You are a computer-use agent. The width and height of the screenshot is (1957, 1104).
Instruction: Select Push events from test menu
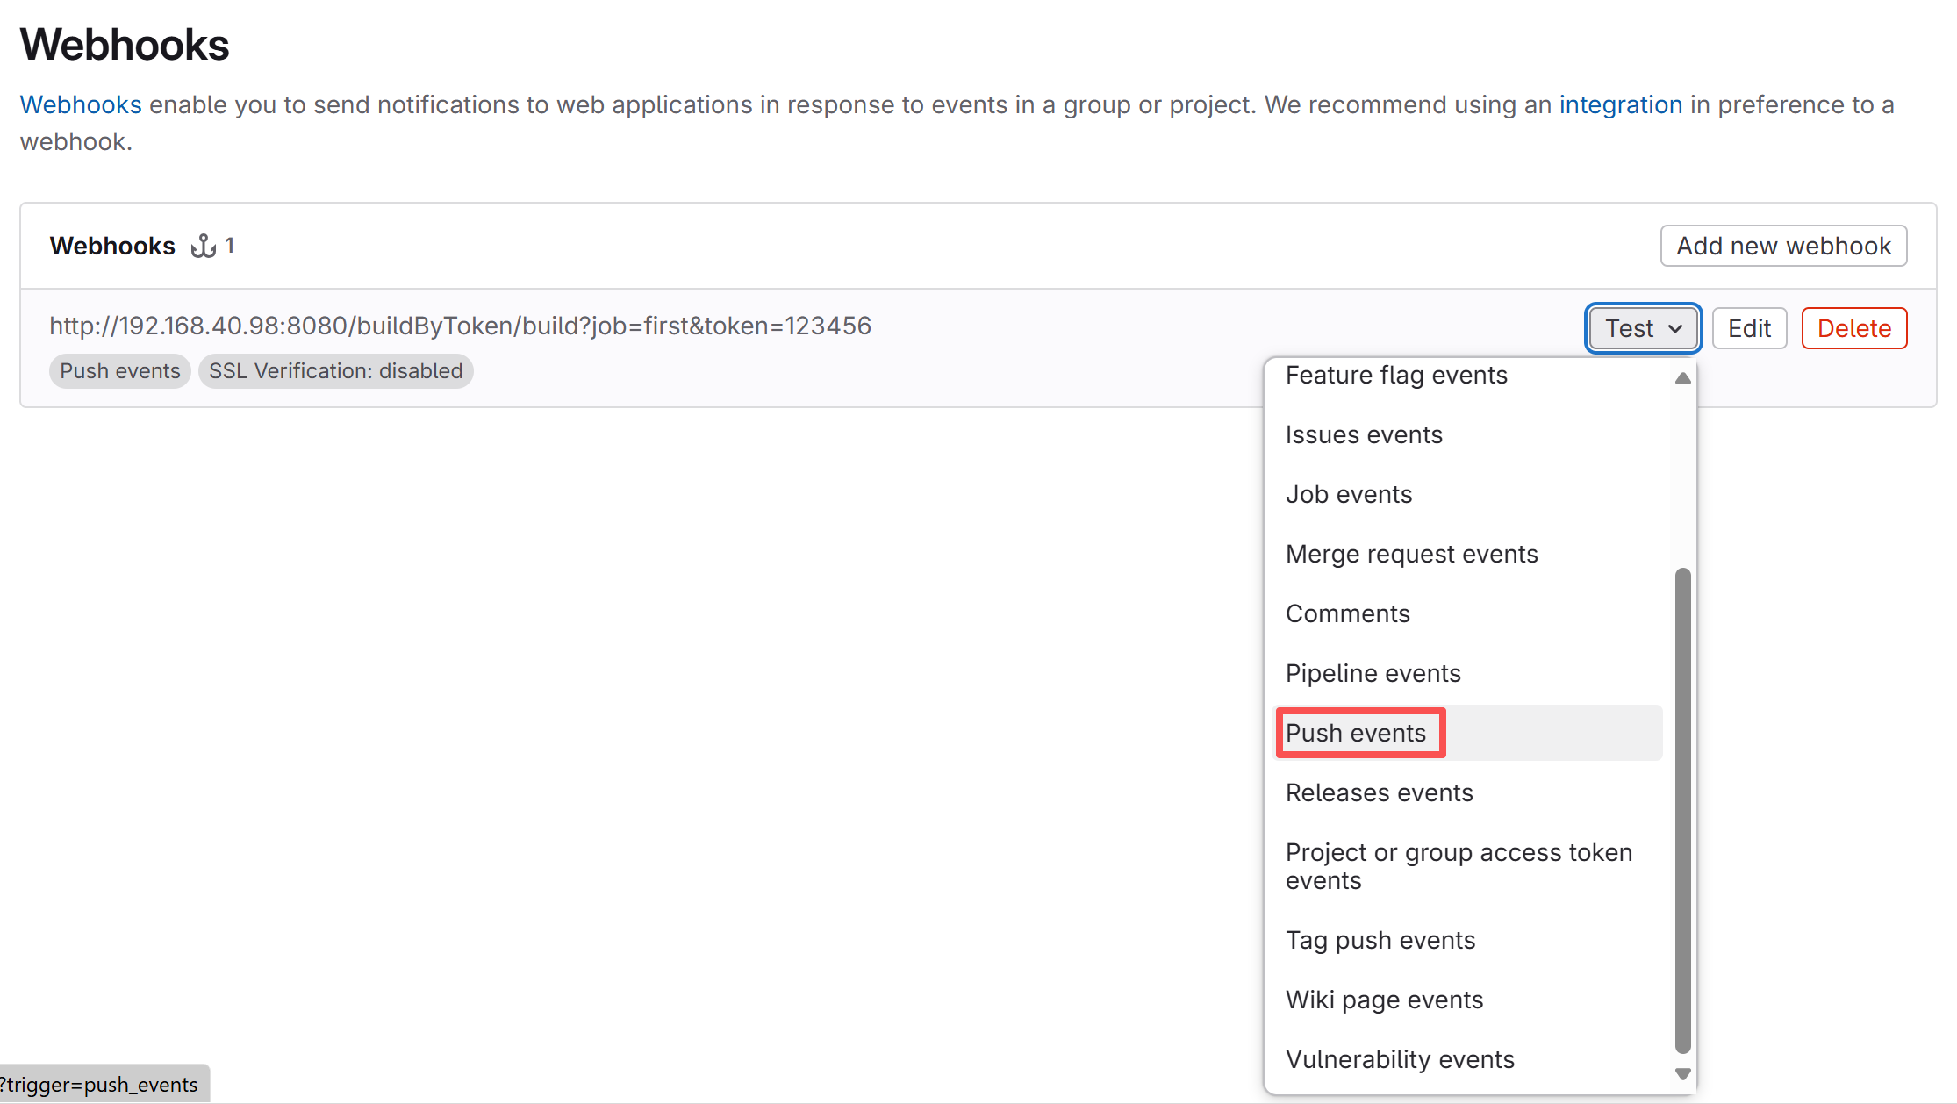1356,733
